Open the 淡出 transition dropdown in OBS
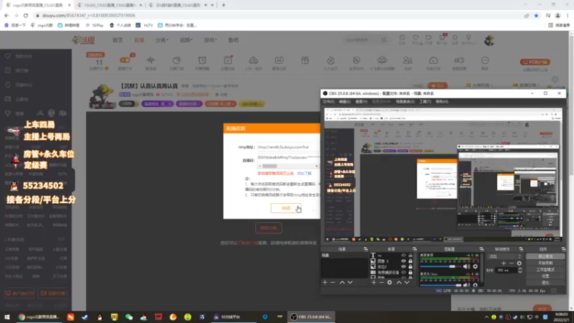The width and height of the screenshot is (574, 323). point(505,256)
